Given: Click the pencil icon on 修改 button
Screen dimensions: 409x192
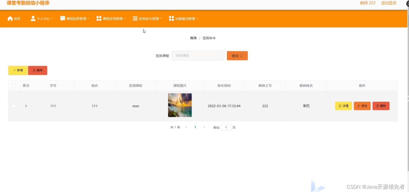Looking at the screenshot, I should (358, 106).
